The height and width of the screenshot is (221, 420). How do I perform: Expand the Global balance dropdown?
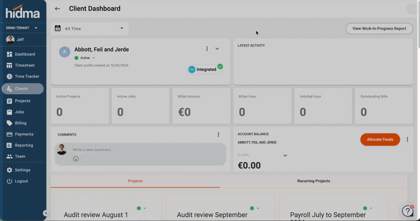pos(285,156)
